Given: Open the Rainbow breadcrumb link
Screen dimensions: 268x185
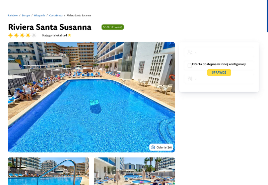Looking at the screenshot, I should point(13,15).
